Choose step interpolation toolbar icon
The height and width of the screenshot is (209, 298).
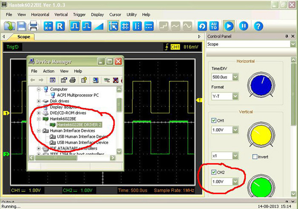pyautogui.click(x=163, y=26)
